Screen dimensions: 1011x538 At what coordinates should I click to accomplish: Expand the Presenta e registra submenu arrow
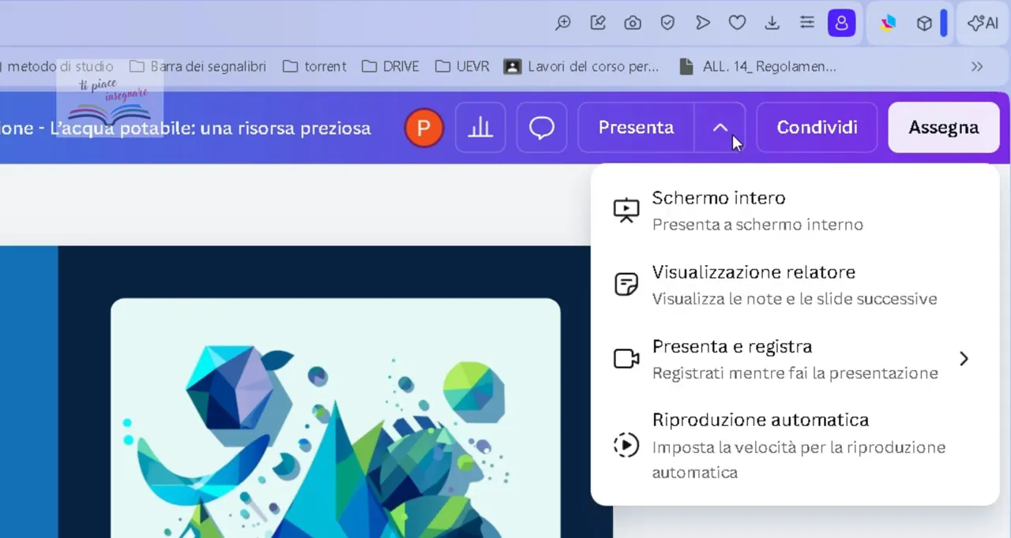(964, 359)
